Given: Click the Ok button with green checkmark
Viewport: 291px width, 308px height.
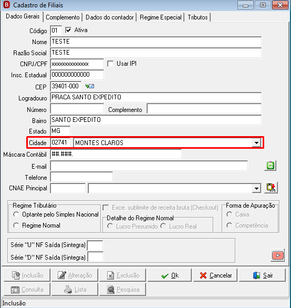Looking at the screenshot, I should (170, 275).
